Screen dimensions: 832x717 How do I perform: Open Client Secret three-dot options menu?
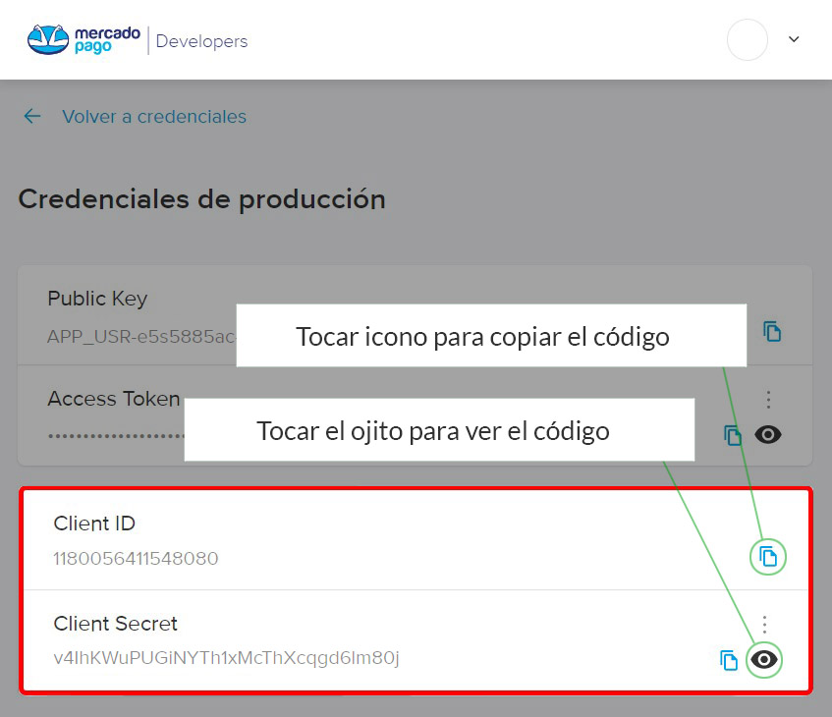click(x=765, y=624)
